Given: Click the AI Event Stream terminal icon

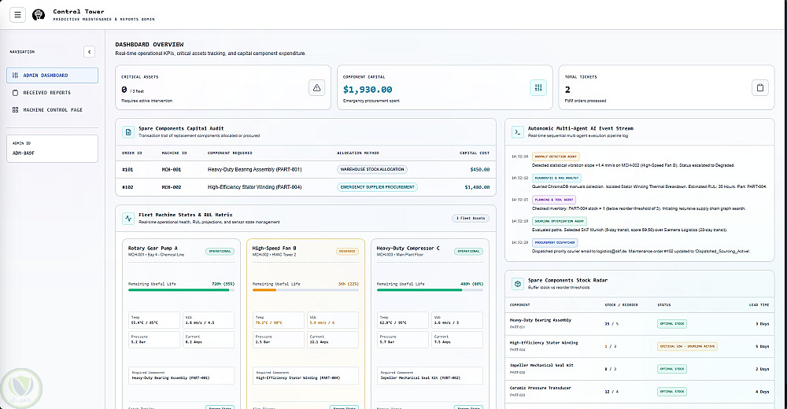Looking at the screenshot, I should pos(518,132).
